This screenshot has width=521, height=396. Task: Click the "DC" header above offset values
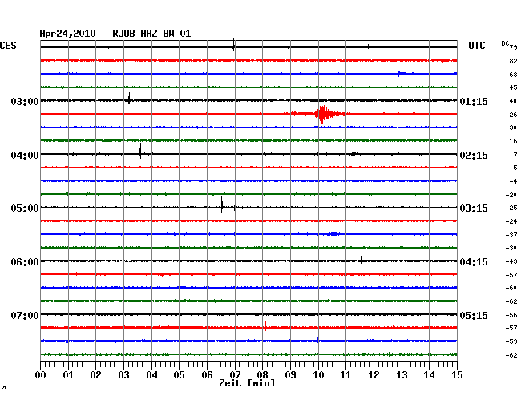coord(505,43)
